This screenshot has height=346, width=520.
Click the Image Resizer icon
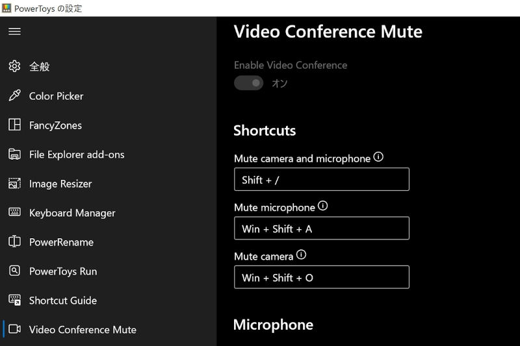[x=14, y=183]
